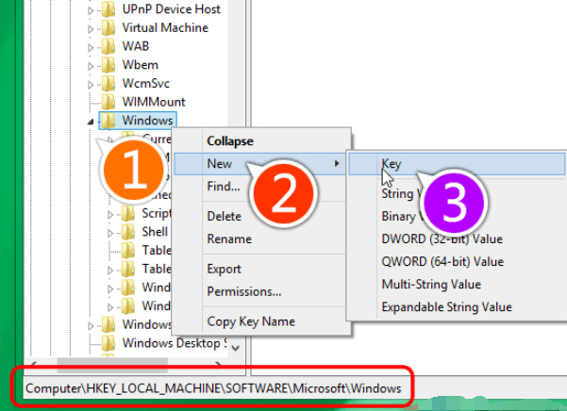Click the Windows Desktop folder icon

pyautogui.click(x=108, y=343)
